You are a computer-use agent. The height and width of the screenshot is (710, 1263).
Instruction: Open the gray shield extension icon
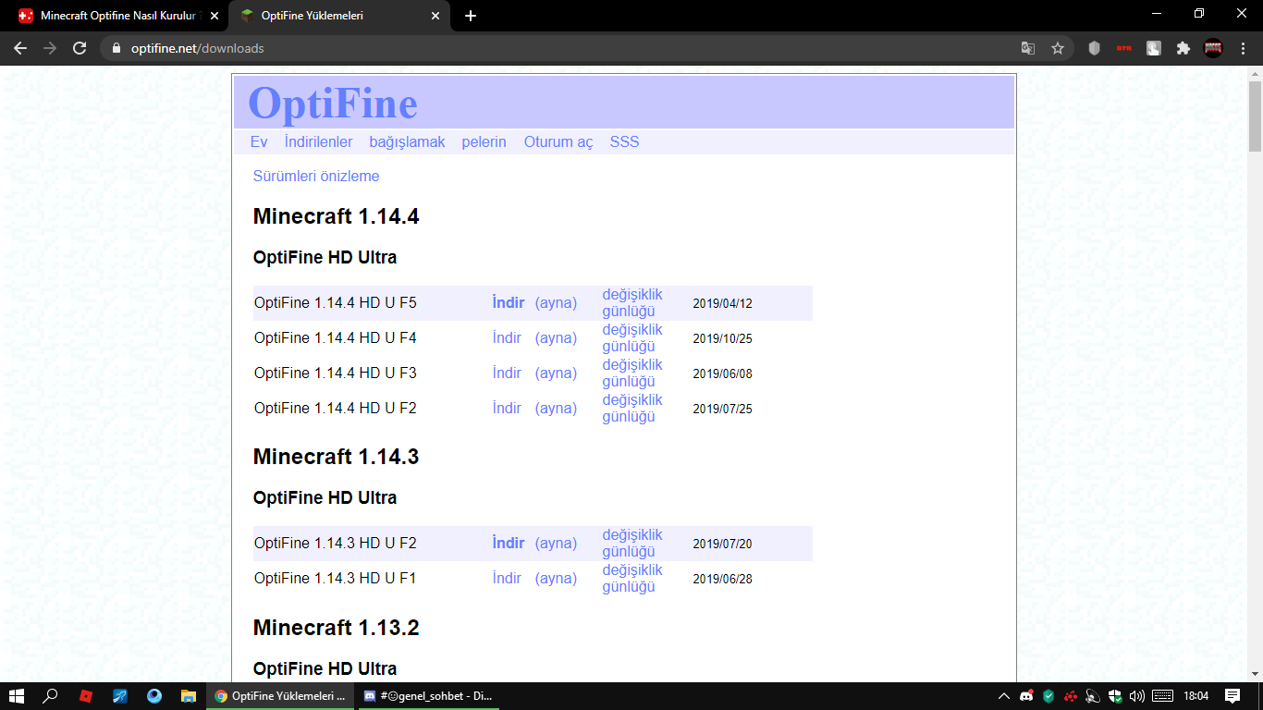(x=1095, y=48)
